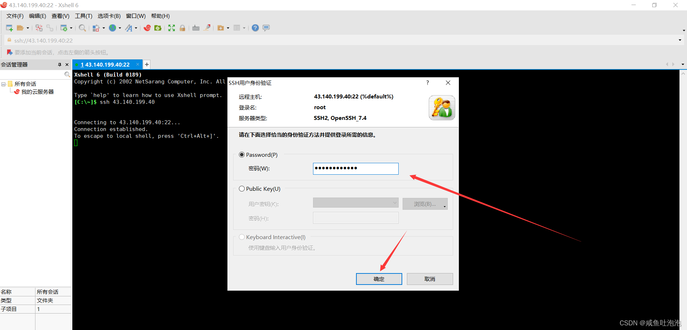The width and height of the screenshot is (687, 330).
Task: Collapse the 所有会话 tree node
Action: [x=4, y=84]
